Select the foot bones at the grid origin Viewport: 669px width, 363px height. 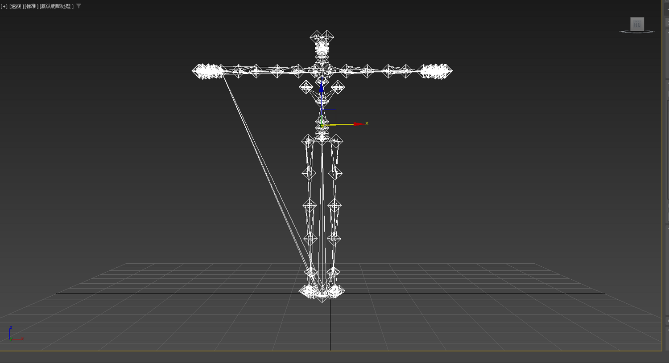pos(322,292)
